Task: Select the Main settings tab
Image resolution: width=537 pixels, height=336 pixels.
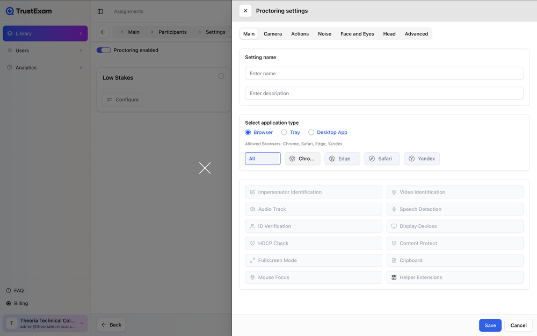Action: (x=249, y=33)
